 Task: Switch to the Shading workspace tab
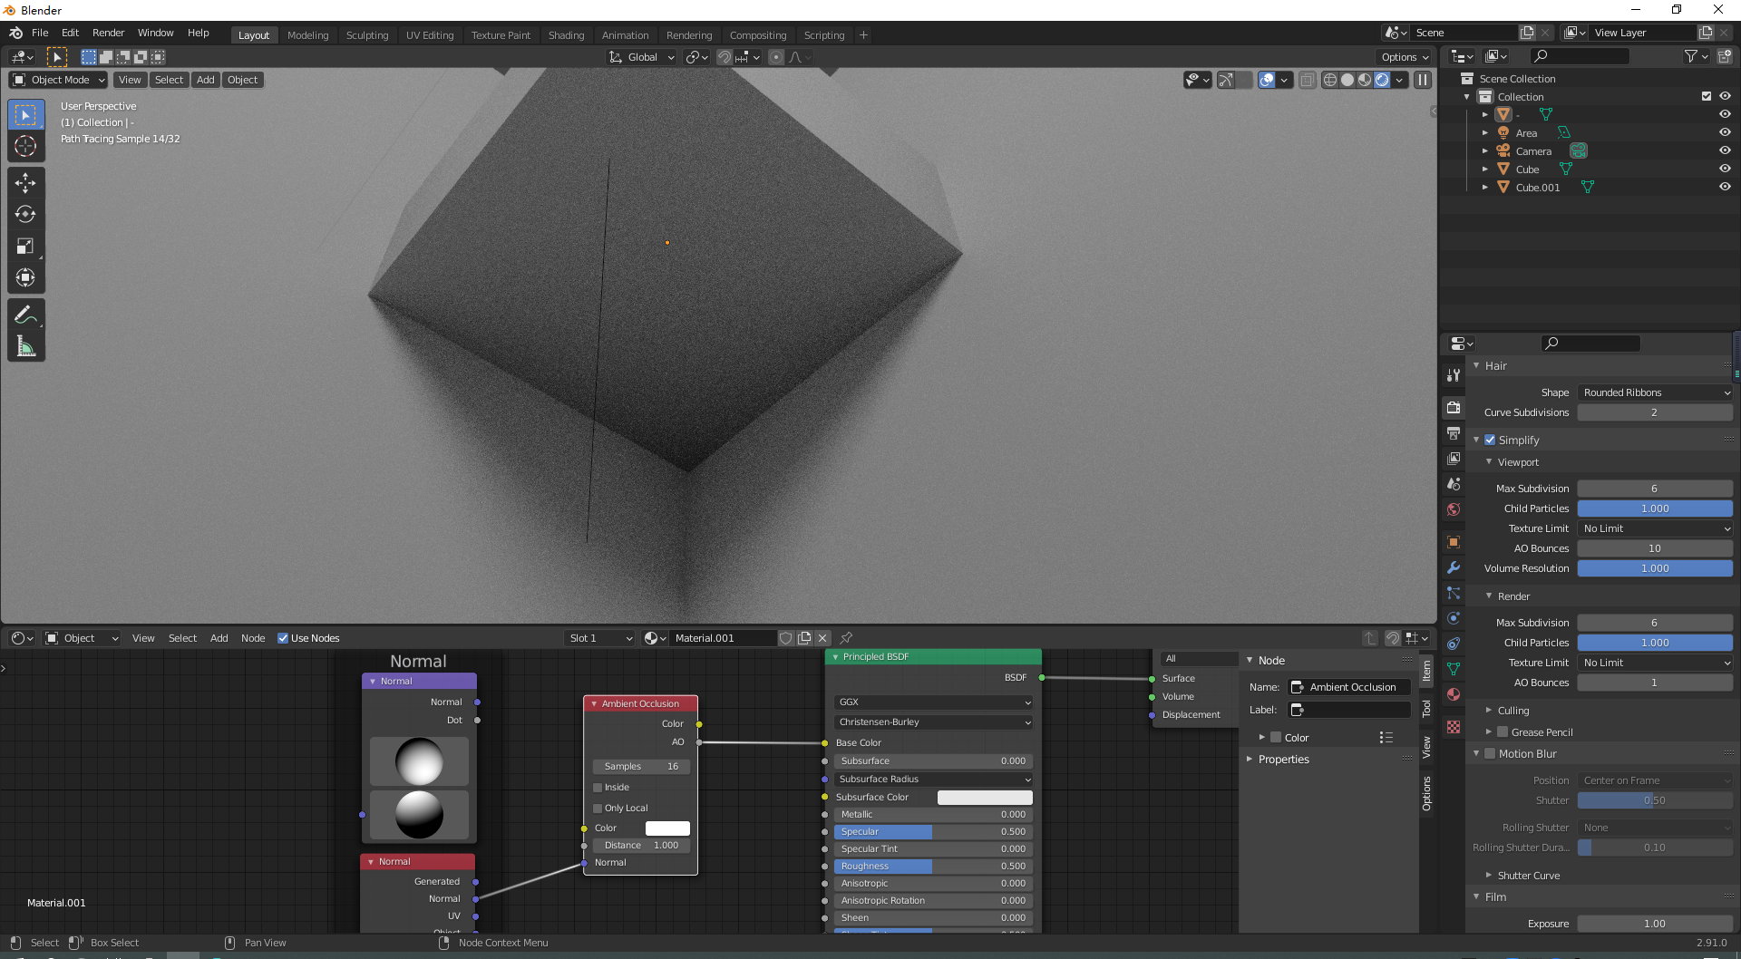567,35
